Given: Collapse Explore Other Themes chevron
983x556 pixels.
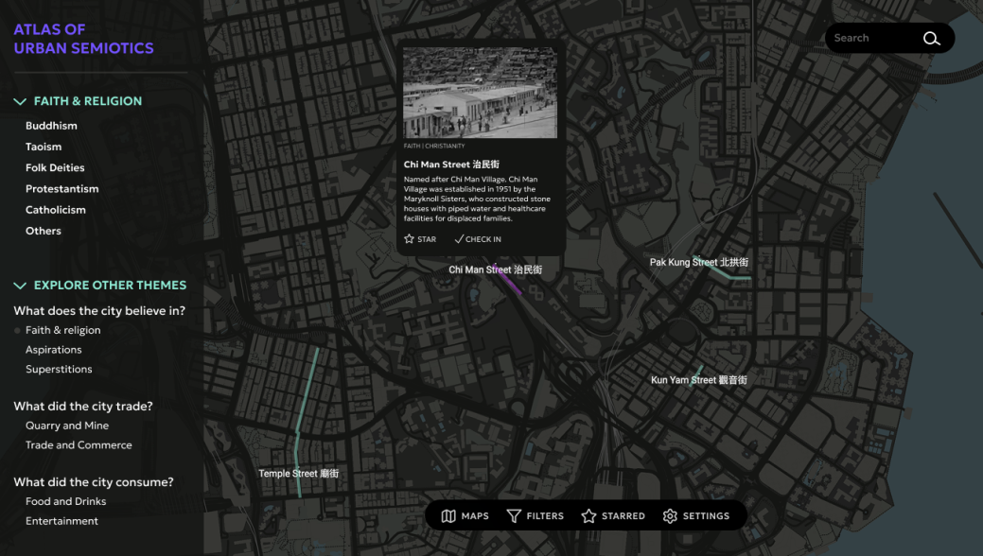Looking at the screenshot, I should pyautogui.click(x=20, y=286).
